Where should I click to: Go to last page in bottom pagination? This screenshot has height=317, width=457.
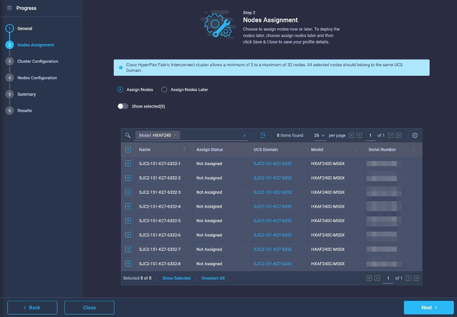pyautogui.click(x=416, y=278)
